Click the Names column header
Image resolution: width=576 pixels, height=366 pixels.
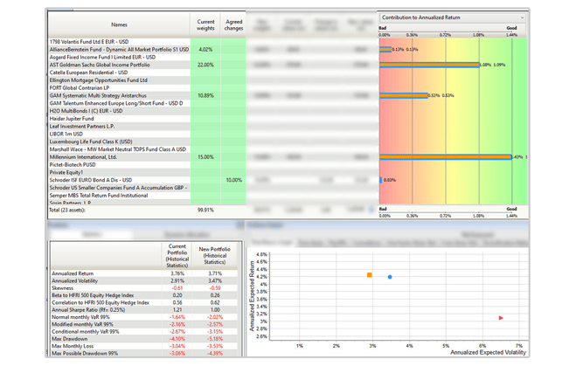point(119,24)
